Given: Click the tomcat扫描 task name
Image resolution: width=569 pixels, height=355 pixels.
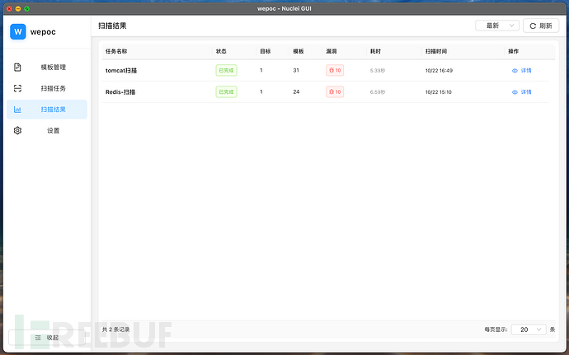Looking at the screenshot, I should point(121,70).
